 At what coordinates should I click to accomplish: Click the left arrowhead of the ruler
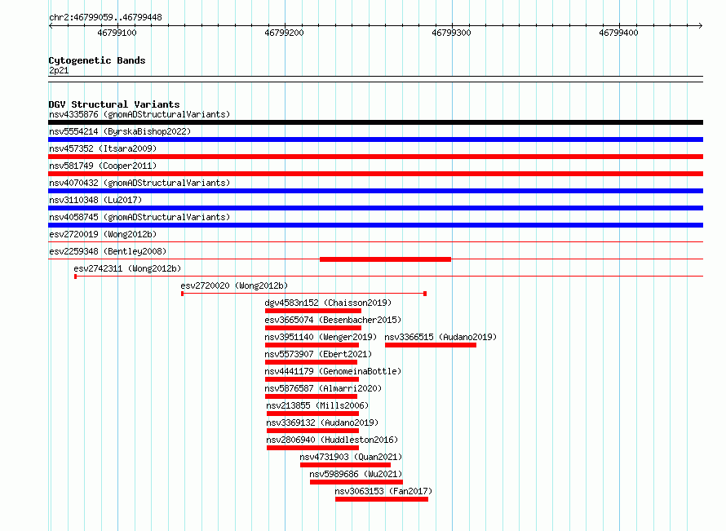51,26
